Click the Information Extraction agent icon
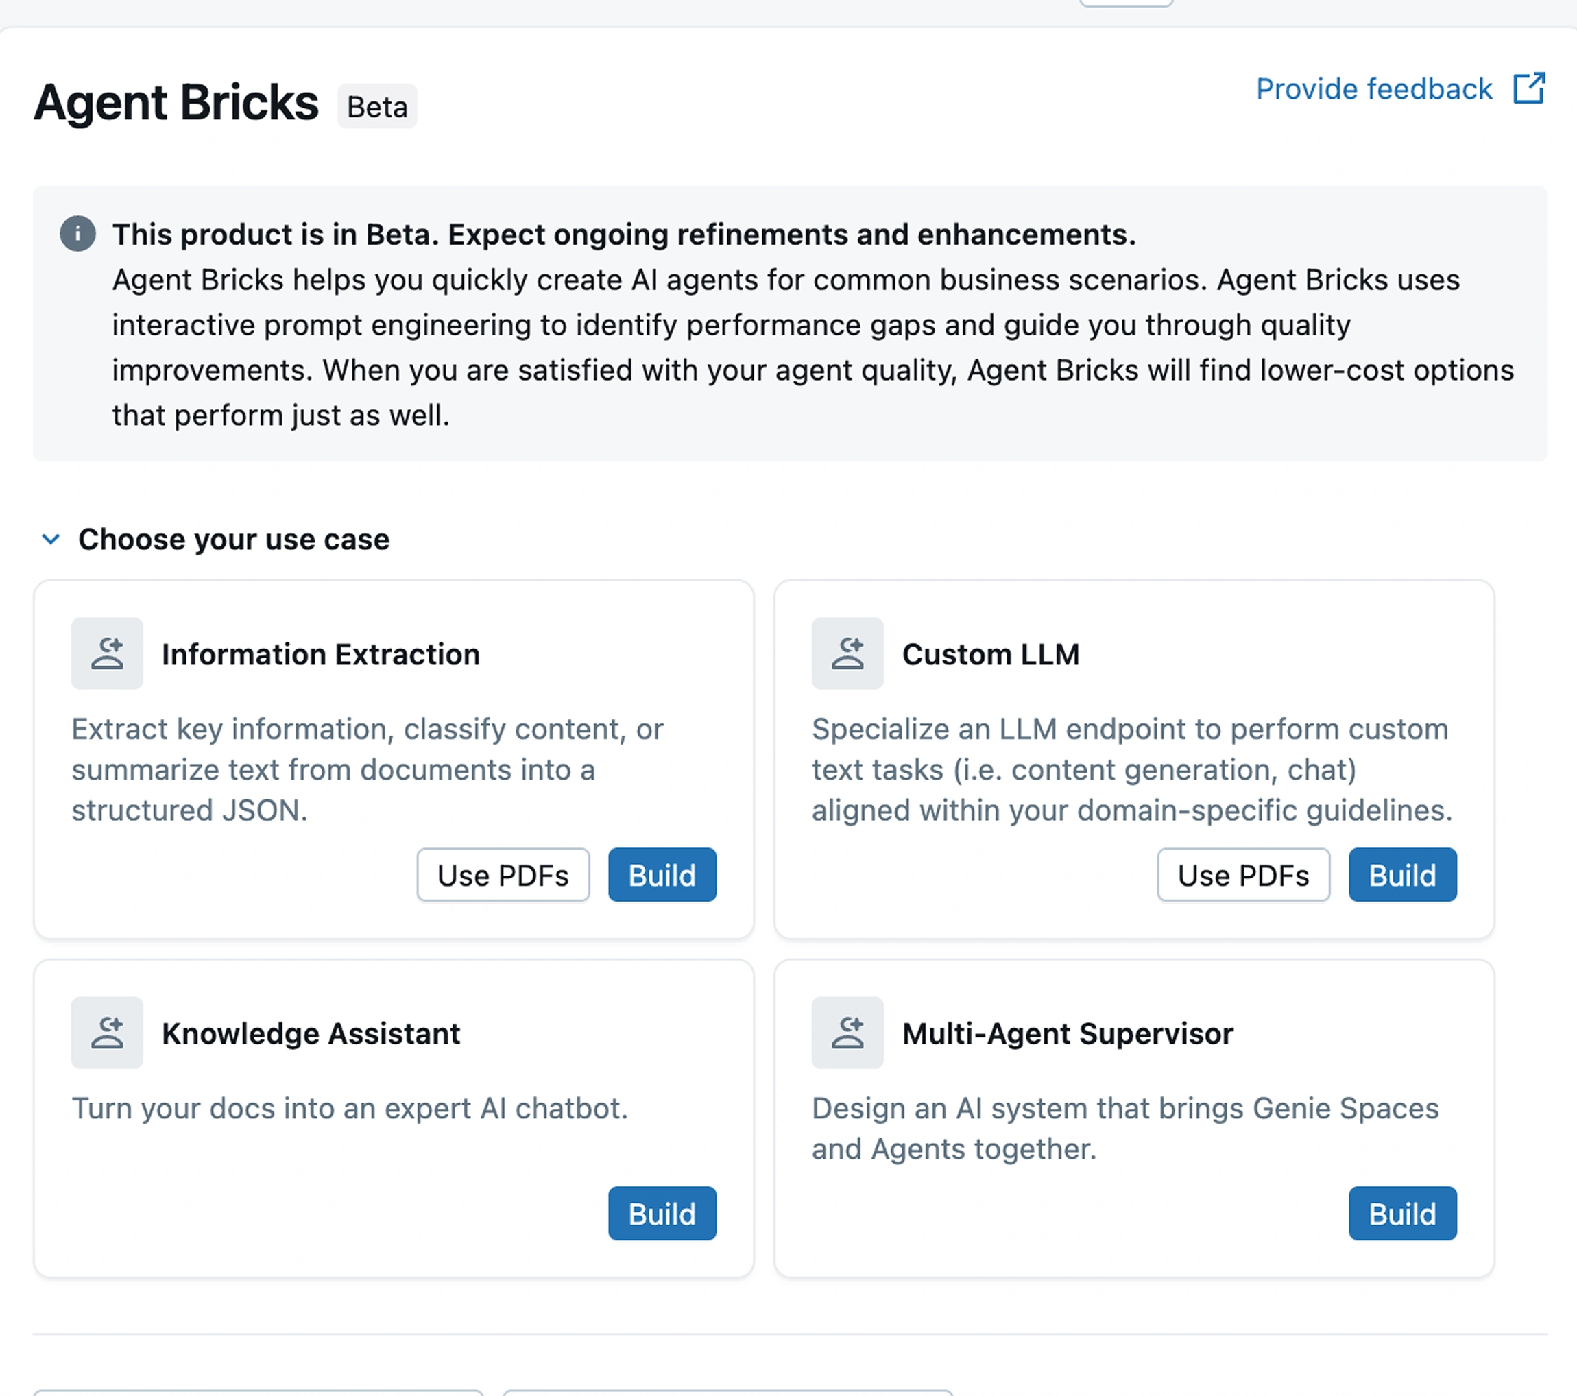Screen dimensions: 1577x1396 click(107, 653)
